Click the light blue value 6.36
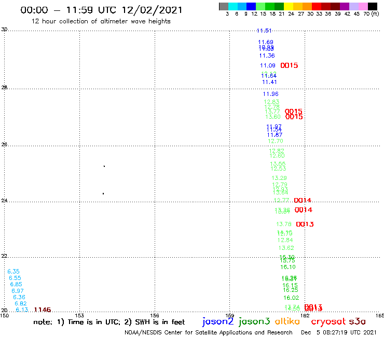This screenshot has width=384, height=337. 19,297
